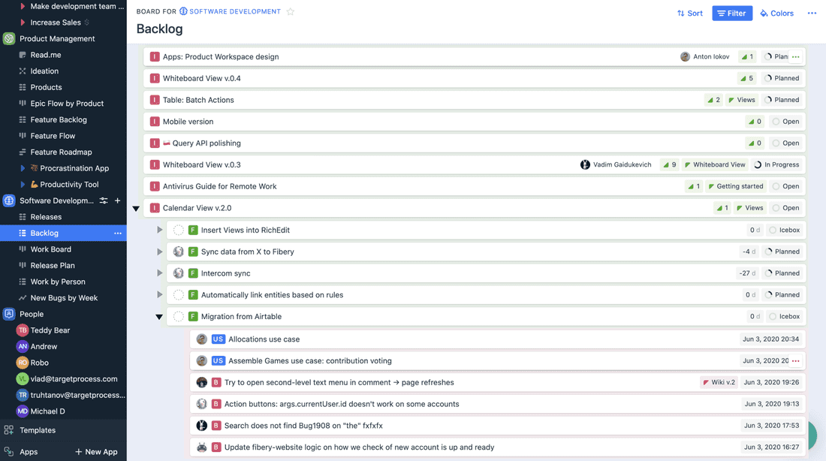Click the Open state circle on Mobile version

(x=776, y=122)
